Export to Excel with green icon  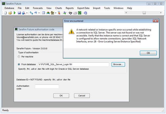pyautogui.click(x=80, y=13)
